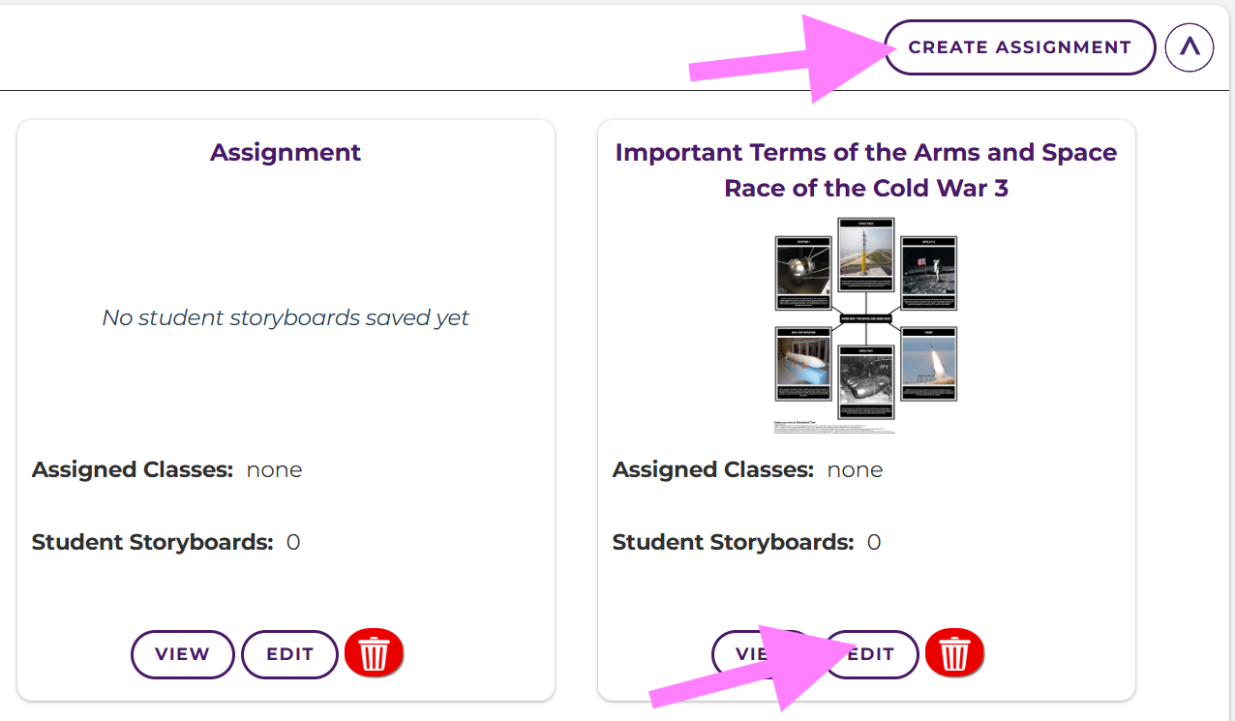Open the astronaut moon cell in storyboard thumbnail

click(x=929, y=272)
